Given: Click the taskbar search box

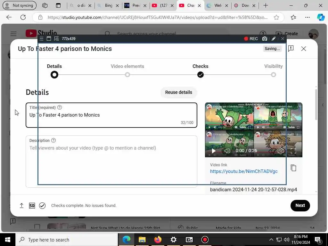Looking at the screenshot, I should [x=67, y=240].
